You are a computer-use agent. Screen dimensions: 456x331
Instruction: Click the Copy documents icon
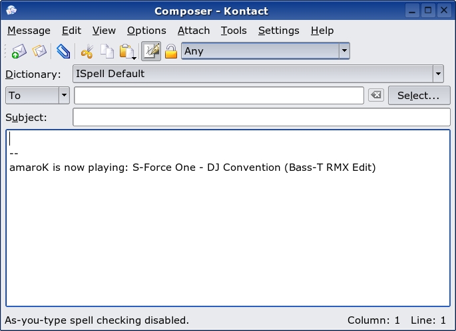pyautogui.click(x=107, y=51)
